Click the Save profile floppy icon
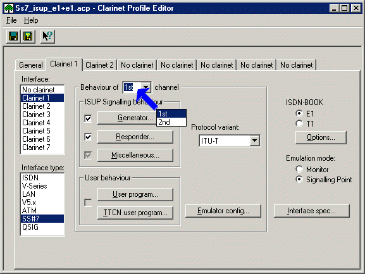The height and width of the screenshot is (274, 365). pyautogui.click(x=13, y=36)
